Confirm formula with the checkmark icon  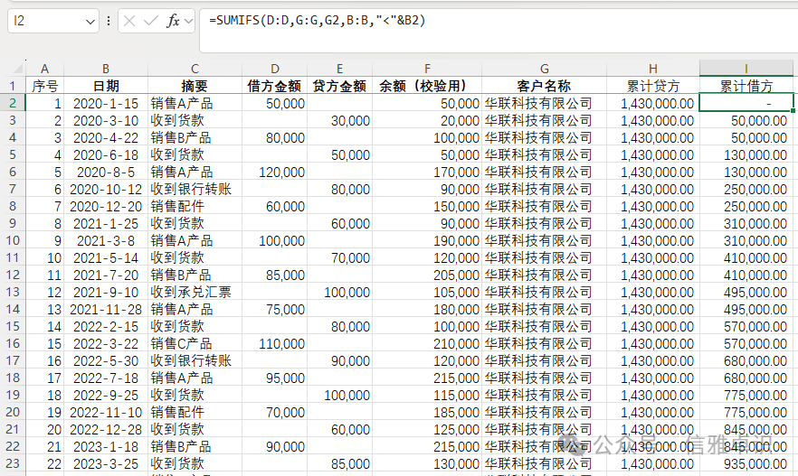[150, 21]
